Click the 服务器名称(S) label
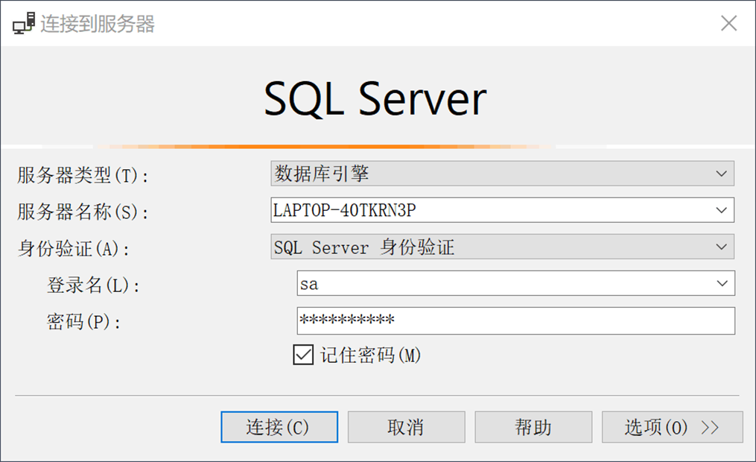Viewport: 756px width, 462px height. tap(83, 212)
